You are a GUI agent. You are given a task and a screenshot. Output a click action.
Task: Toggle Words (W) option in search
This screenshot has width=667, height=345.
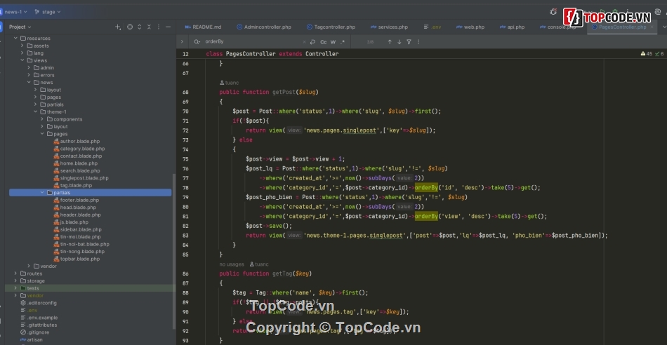tap(333, 41)
